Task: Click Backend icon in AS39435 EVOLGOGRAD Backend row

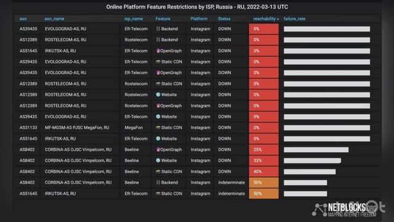Action: (x=158, y=29)
